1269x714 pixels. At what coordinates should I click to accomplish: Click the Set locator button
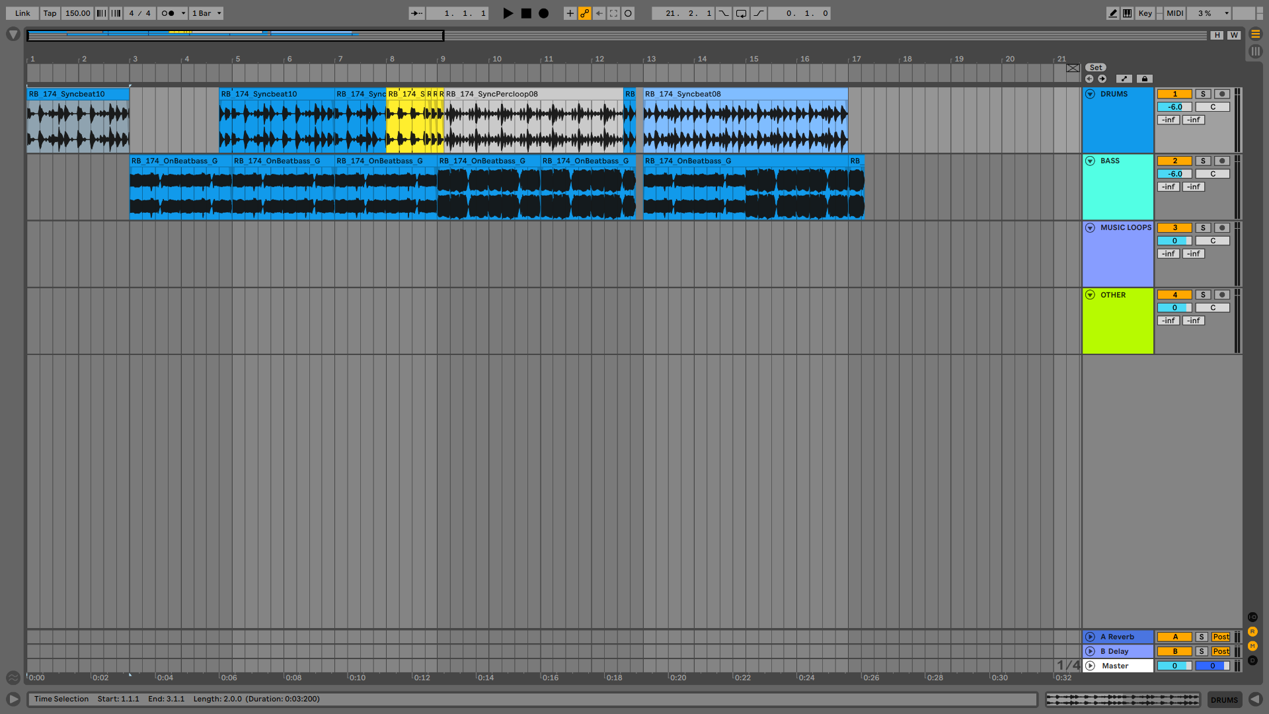(x=1095, y=67)
